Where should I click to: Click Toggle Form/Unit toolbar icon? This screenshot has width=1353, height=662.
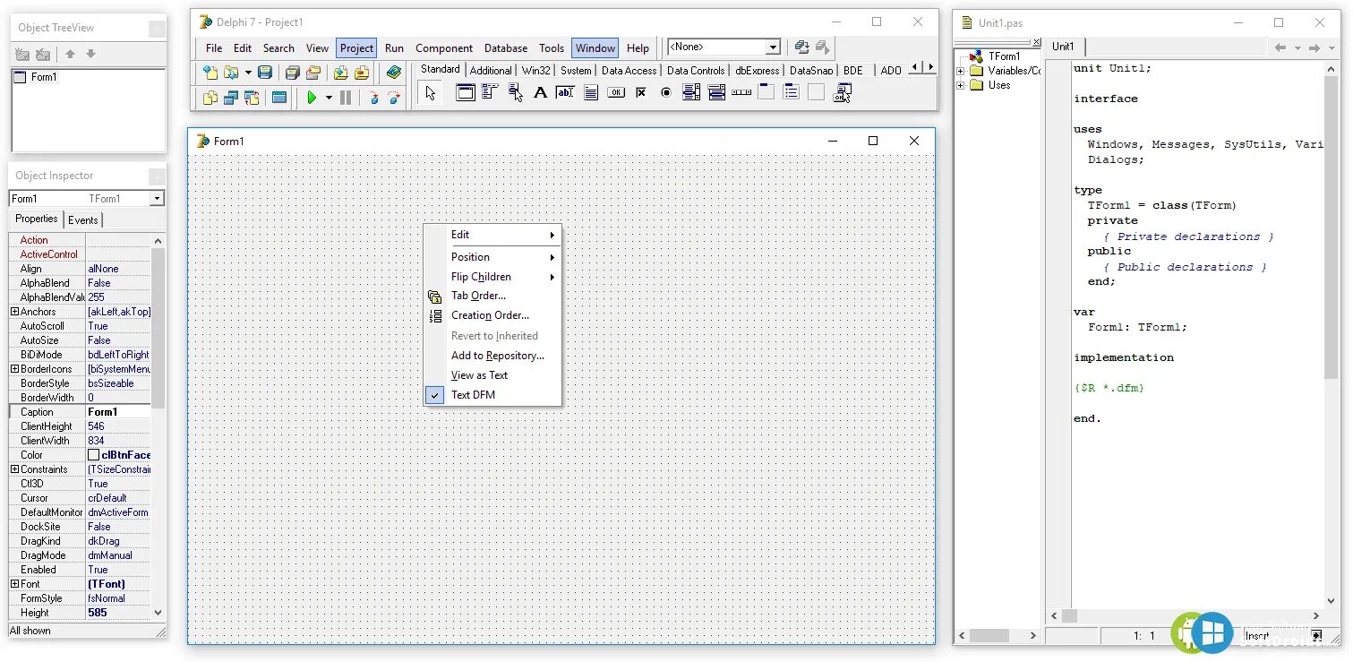pyautogui.click(x=252, y=98)
